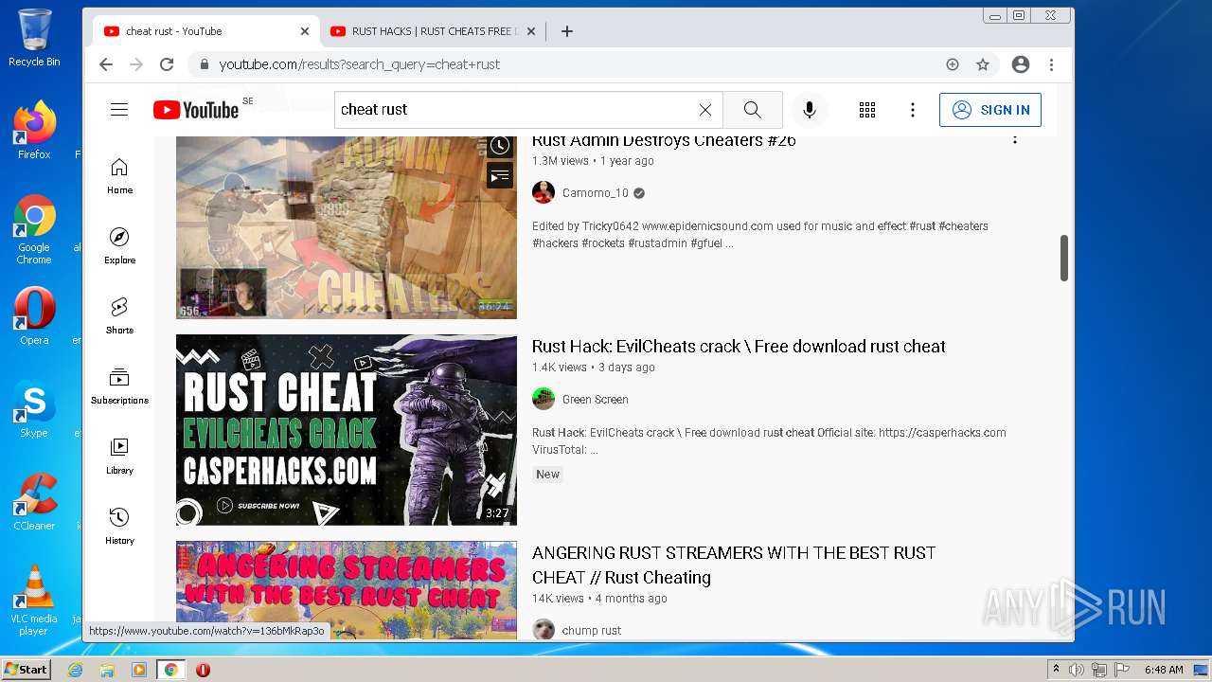Open a new Chrome tab
This screenshot has height=682, width=1212.
567,31
